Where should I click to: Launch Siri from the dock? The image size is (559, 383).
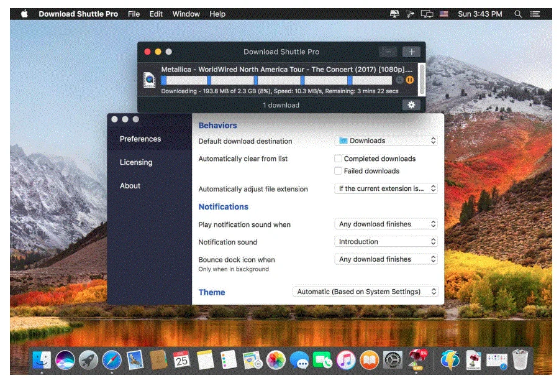[65, 359]
